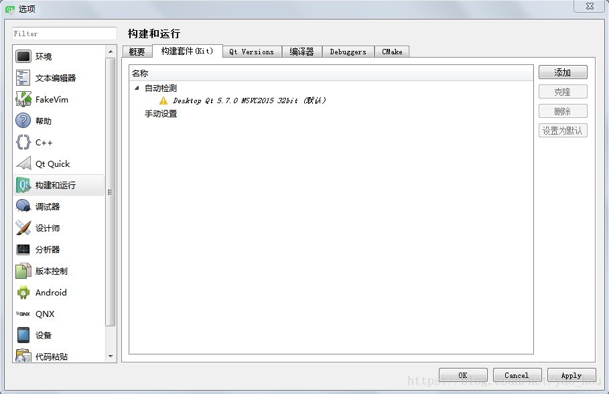Viewport: 609px width, 394px height.
Task: Open the FakeVim settings icon
Action: [x=23, y=99]
